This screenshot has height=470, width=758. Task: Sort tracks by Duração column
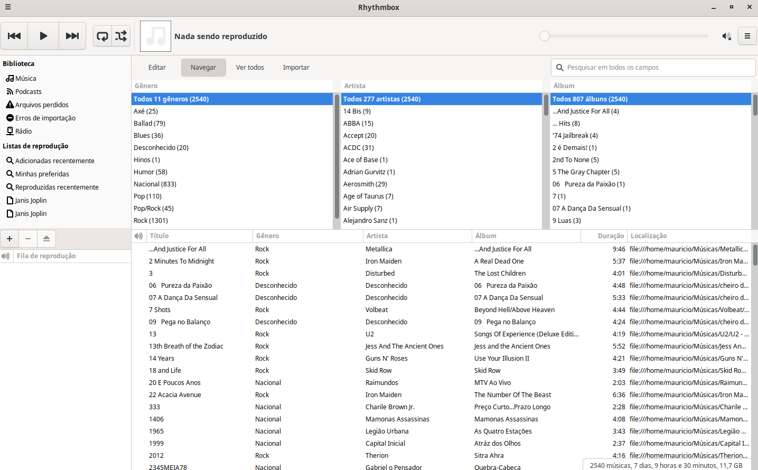coord(604,236)
